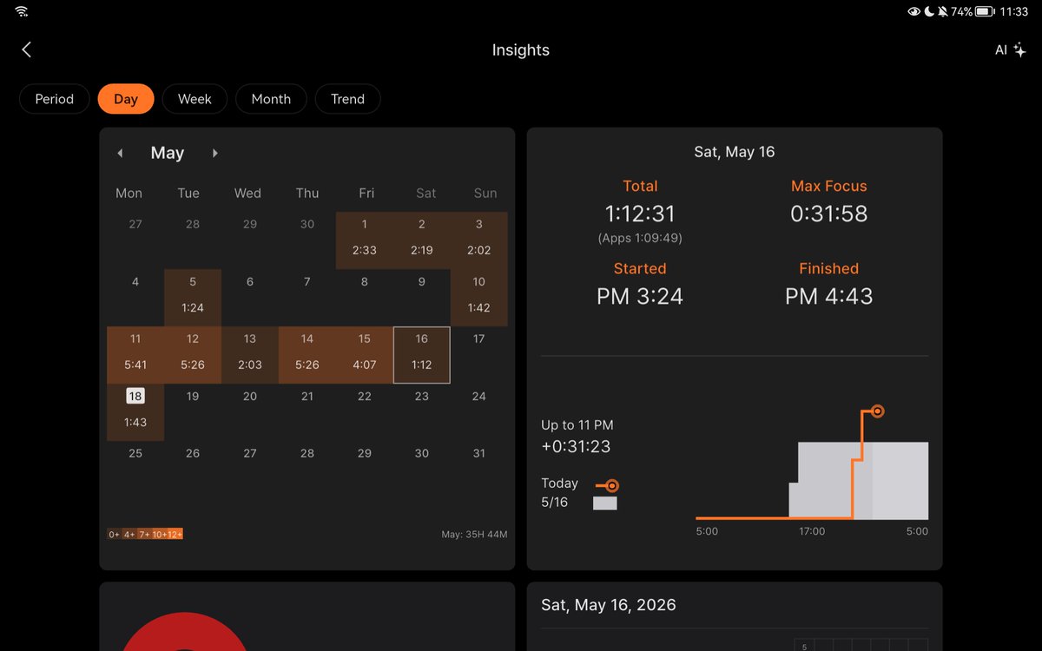This screenshot has height=651, width=1042.
Task: Select May 19 in calendar
Action: coord(193,412)
